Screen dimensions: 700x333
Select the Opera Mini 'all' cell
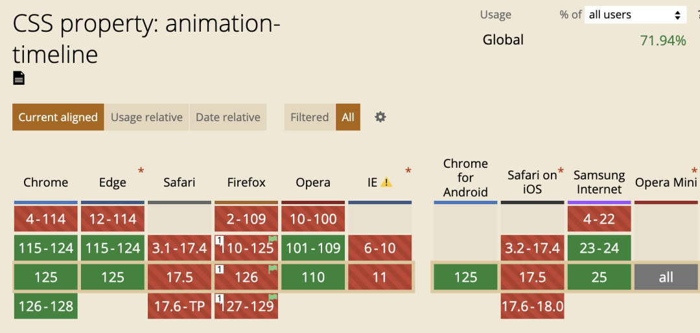coord(666,277)
